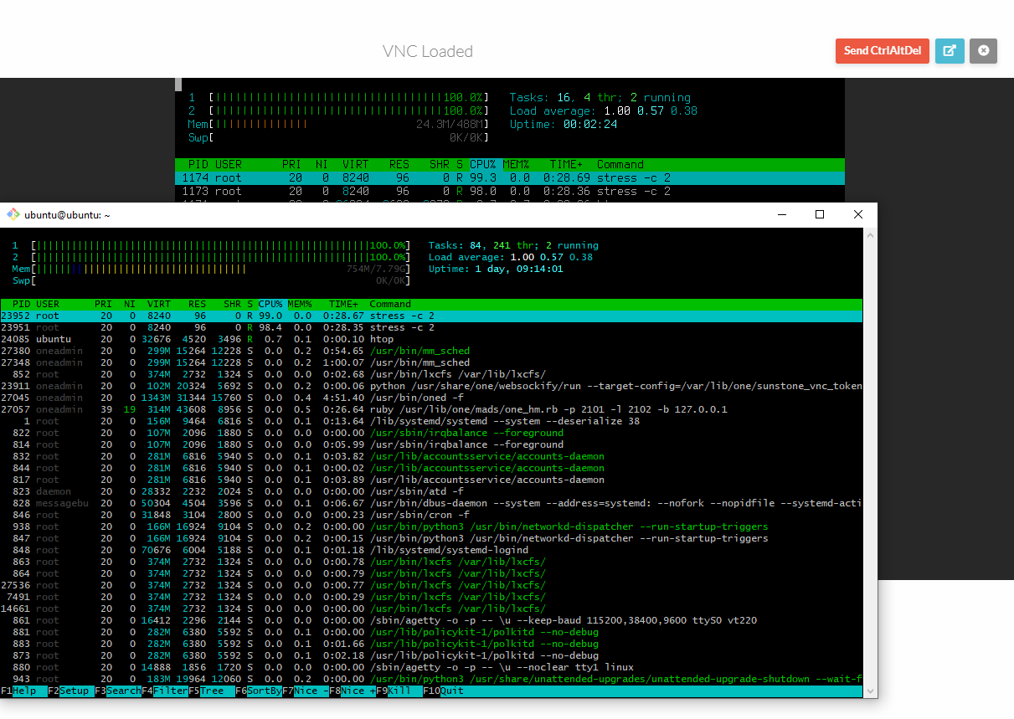Open the VNC session in a new window
This screenshot has height=719, width=1014.
pyautogui.click(x=950, y=51)
